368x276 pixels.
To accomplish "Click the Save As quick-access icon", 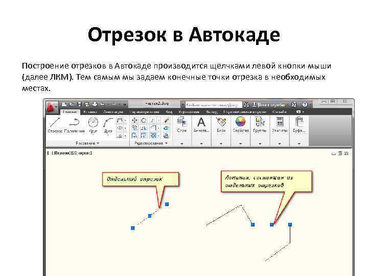I will 87,104.
